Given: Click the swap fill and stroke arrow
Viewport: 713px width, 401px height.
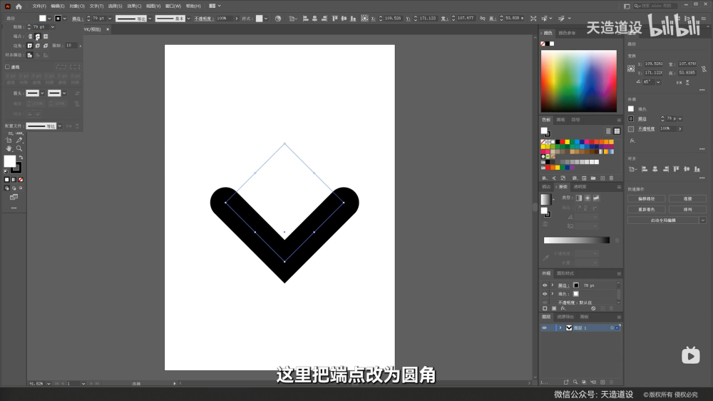Looking at the screenshot, I should [x=21, y=158].
